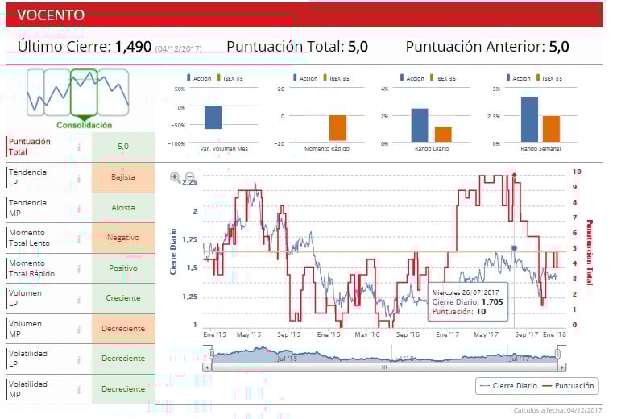Click the Puntuación Total right axis title

click(x=590, y=252)
